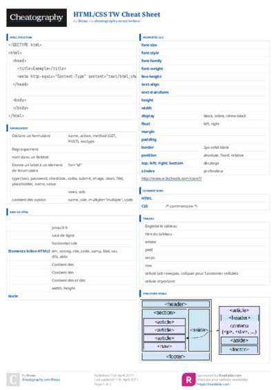The height and width of the screenshot is (390, 276).
Task: Click the <nav> box in the diagram
Action: 164,346
